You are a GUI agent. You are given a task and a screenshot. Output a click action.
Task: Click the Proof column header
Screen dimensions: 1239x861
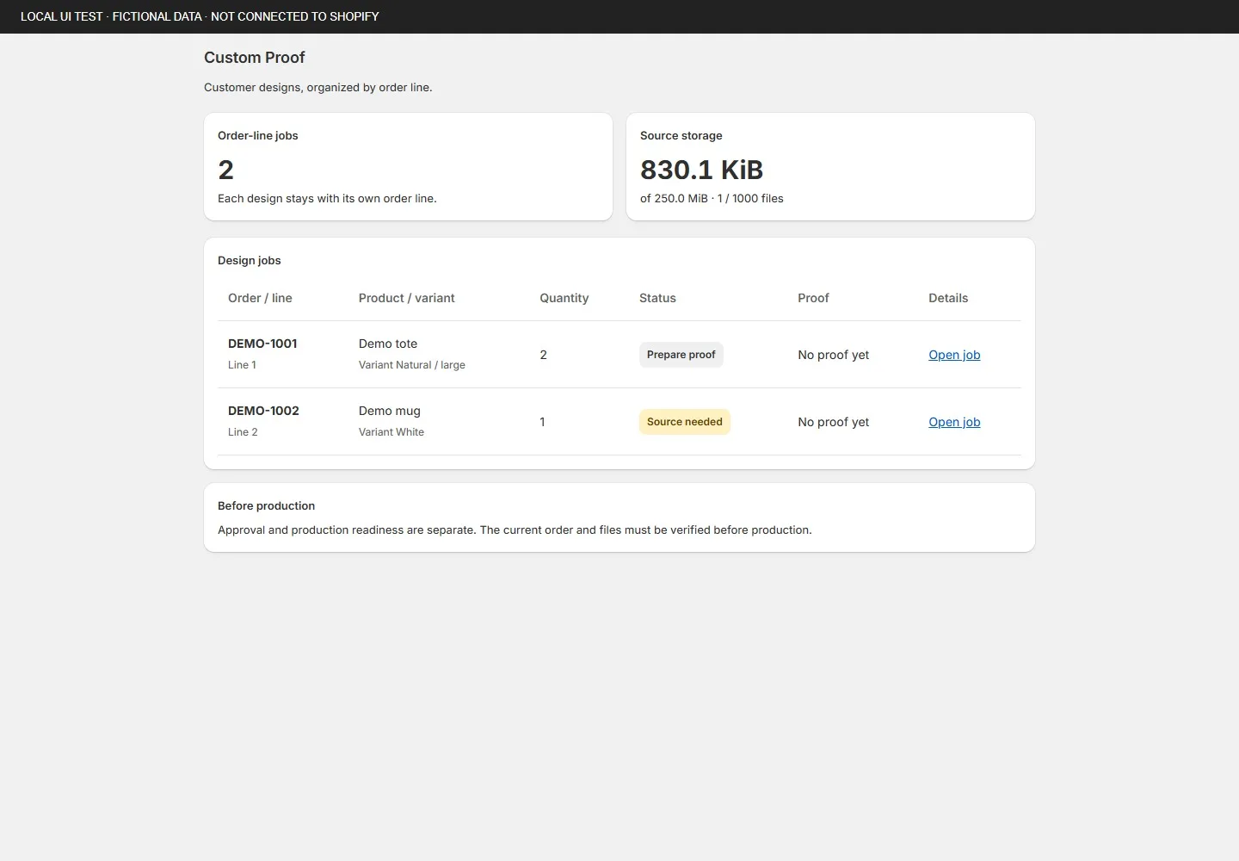[813, 298]
